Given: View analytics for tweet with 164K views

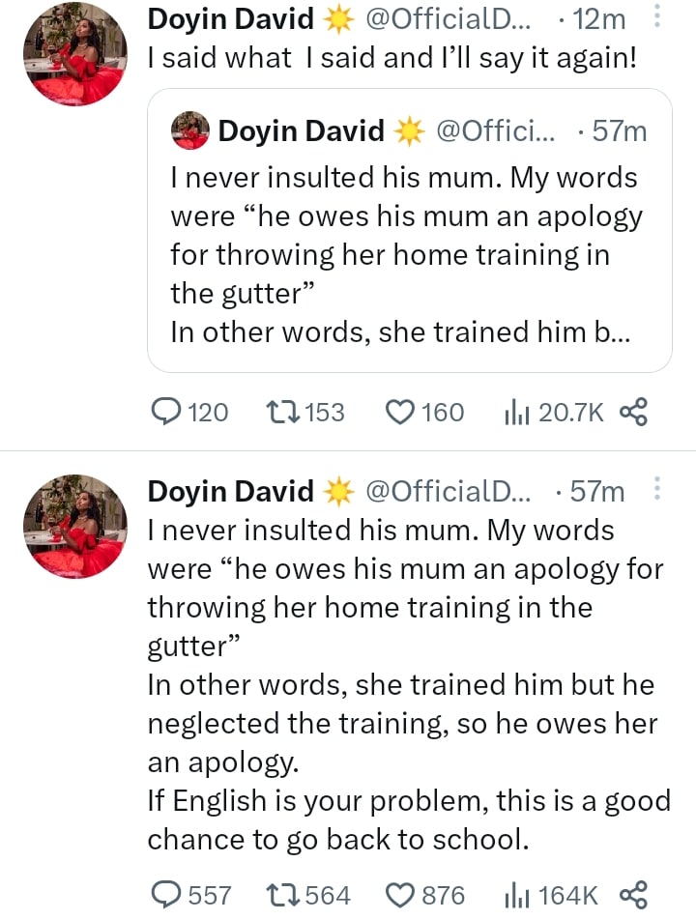Looking at the screenshot, I should click(513, 894).
